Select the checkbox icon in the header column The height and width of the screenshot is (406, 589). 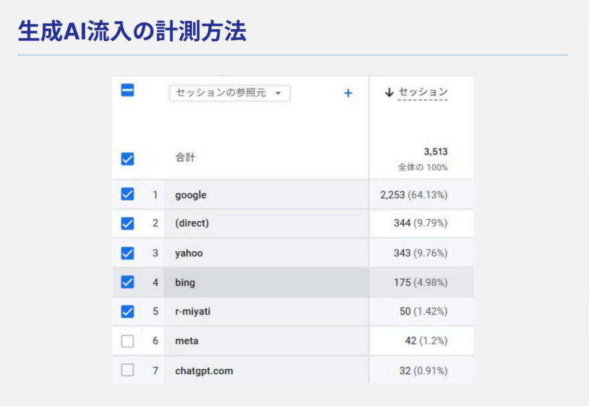pos(127,157)
